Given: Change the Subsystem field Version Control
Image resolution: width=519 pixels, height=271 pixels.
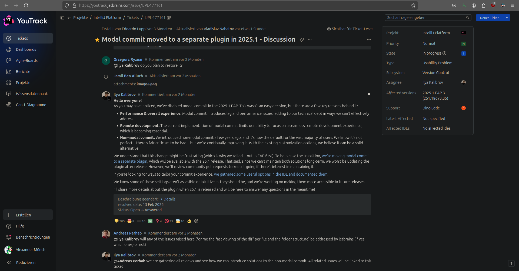Looking at the screenshot, I should tap(436, 73).
